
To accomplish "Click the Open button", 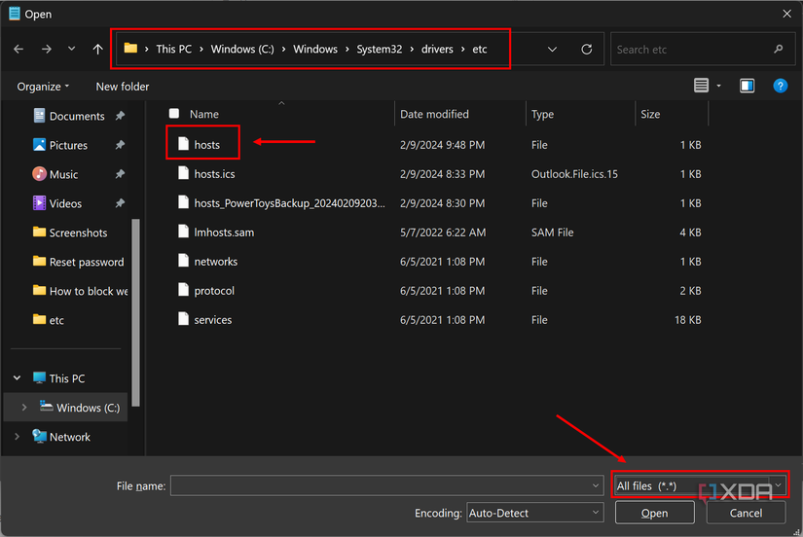I will 654,513.
